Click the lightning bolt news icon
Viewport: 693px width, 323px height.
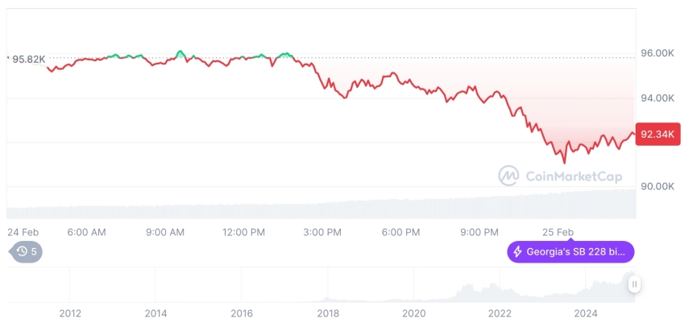517,252
